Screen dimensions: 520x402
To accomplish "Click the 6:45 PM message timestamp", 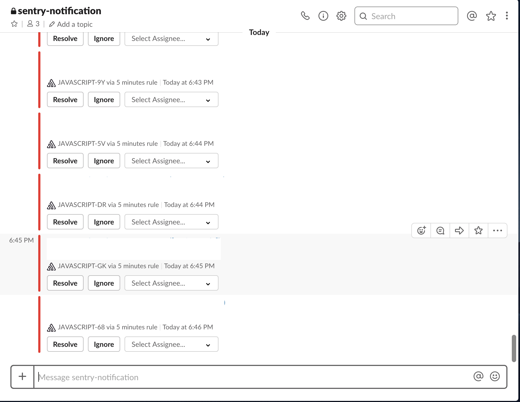I will 21,240.
